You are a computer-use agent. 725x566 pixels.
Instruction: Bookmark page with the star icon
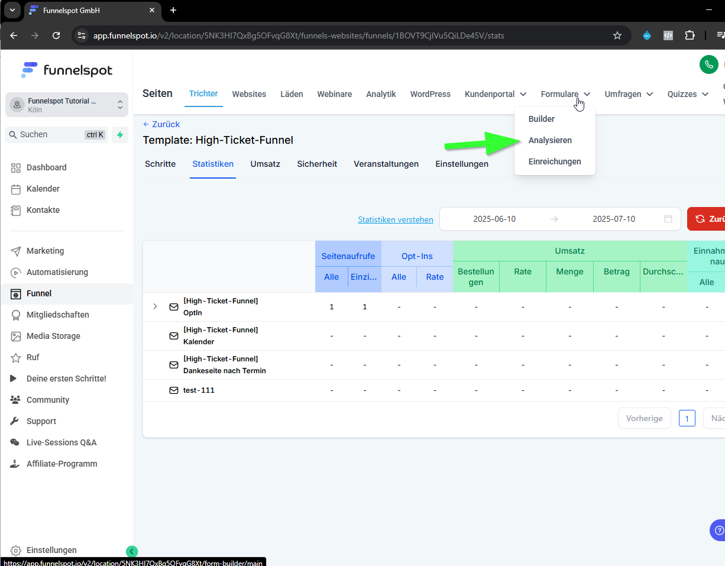[617, 35]
